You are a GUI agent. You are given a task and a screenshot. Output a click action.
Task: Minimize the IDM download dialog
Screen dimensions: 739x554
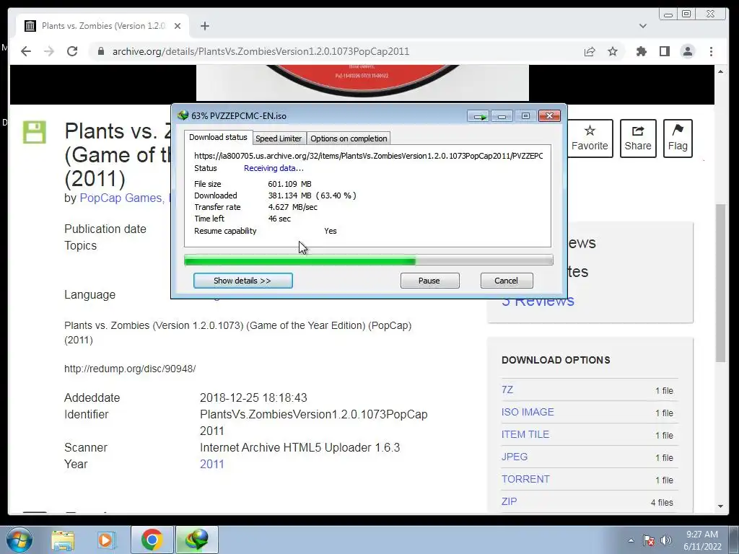pyautogui.click(x=502, y=116)
